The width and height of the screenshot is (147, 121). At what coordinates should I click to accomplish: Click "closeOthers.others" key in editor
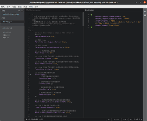[x=44, y=69]
